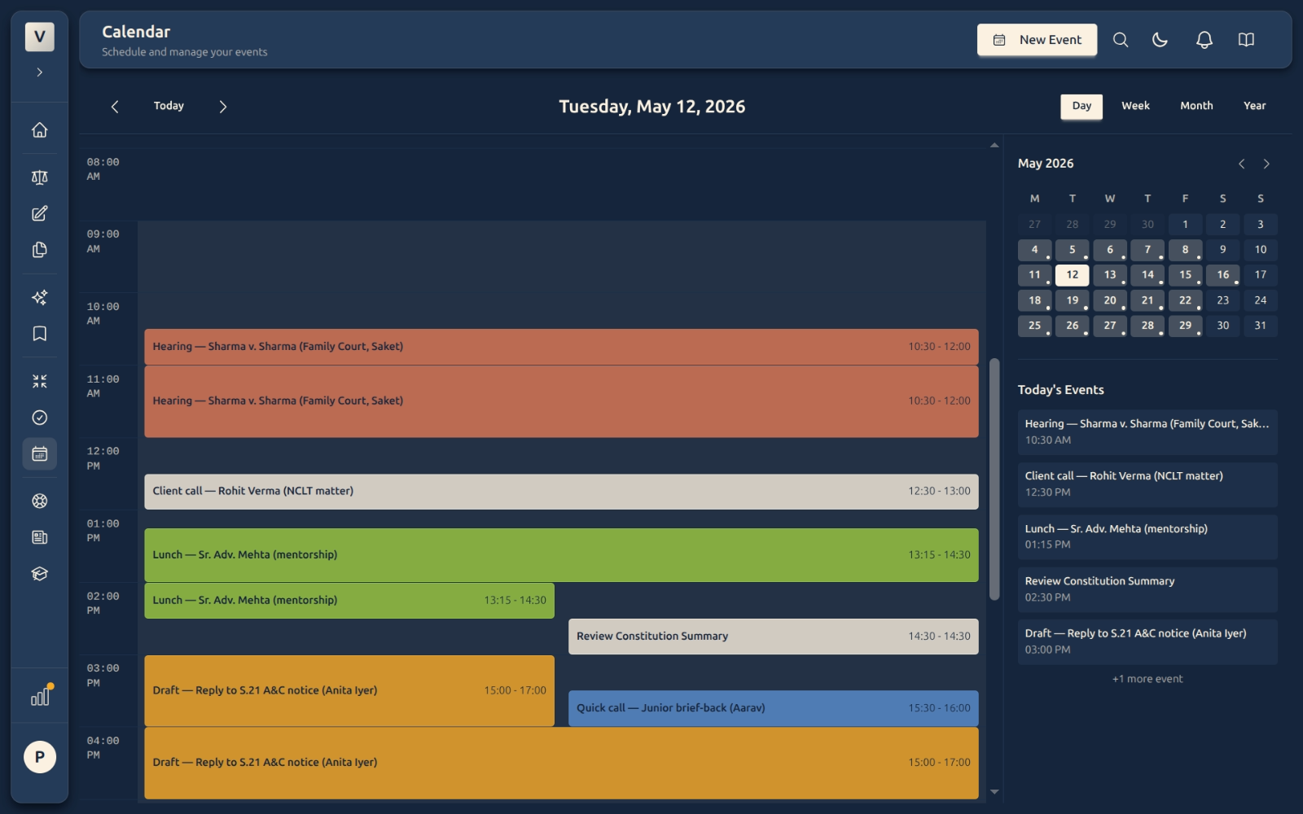The height and width of the screenshot is (814, 1303).
Task: Toggle dark mode moon icon
Action: point(1160,40)
